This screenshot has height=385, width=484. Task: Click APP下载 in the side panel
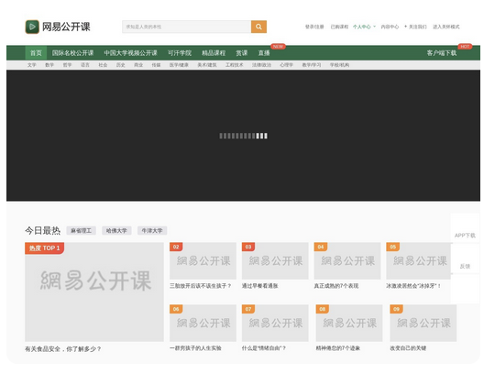[465, 236]
